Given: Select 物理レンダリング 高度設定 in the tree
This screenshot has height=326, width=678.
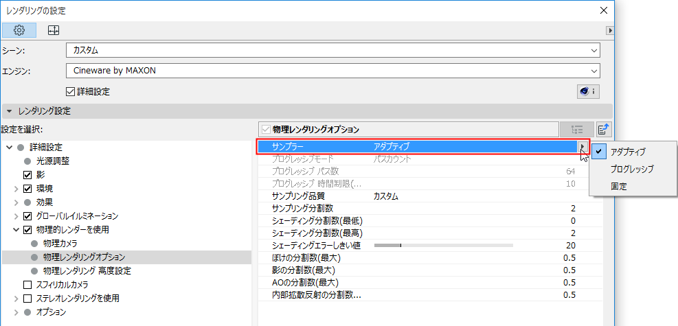Looking at the screenshot, I should coord(87,271).
